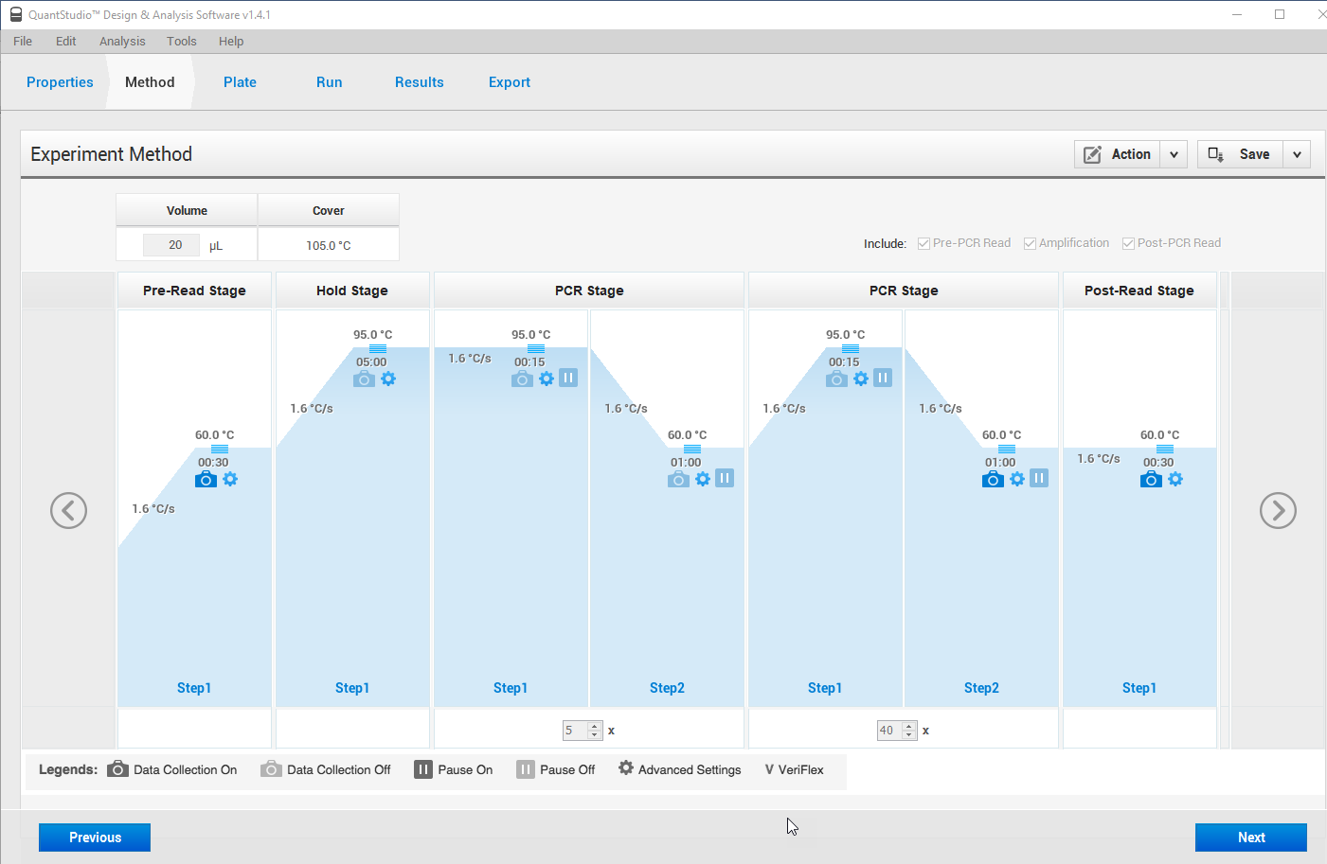
Task: Expand the Save dropdown arrow
Action: click(1297, 154)
